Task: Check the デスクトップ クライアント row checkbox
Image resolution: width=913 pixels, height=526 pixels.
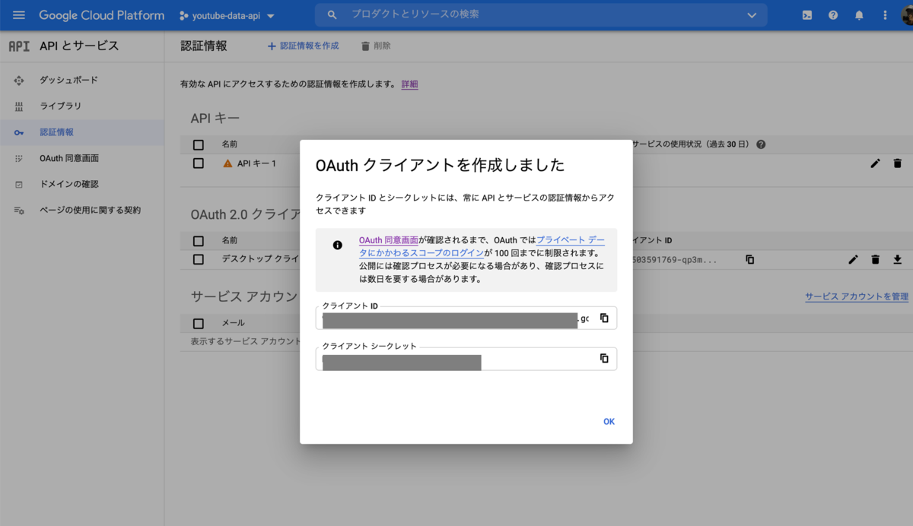Action: (198, 259)
